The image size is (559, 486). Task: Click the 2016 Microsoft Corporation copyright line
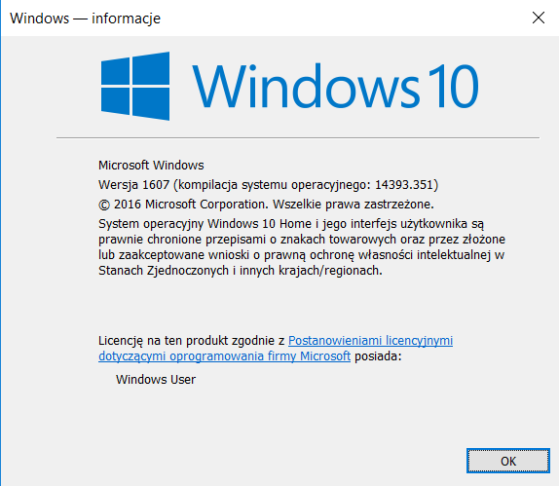[x=266, y=205]
